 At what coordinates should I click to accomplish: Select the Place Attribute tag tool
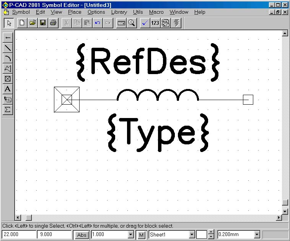pyautogui.click(x=8, y=100)
